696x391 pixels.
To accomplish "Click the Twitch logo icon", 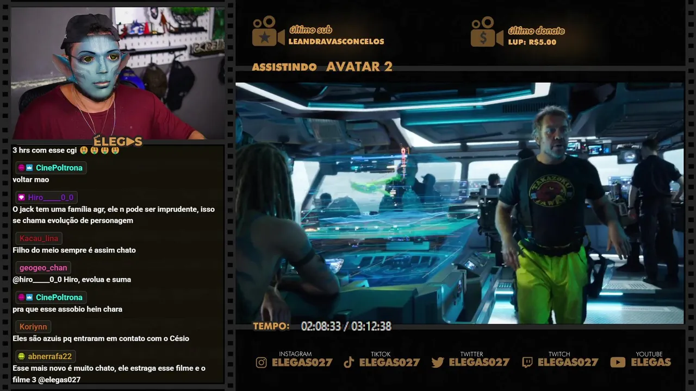I will pyautogui.click(x=527, y=363).
